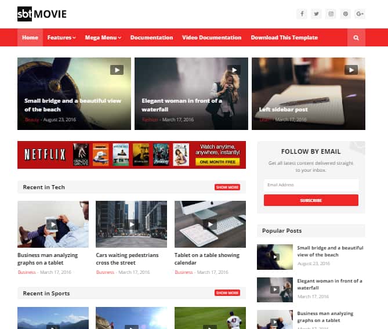Open Popular Posts link Small bridge and a beautiful view

tap(330, 251)
